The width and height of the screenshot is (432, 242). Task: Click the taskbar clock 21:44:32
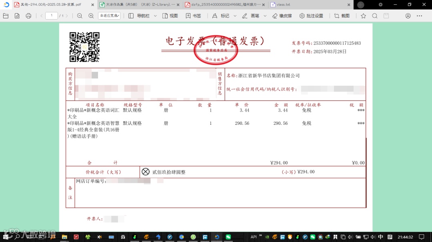(405, 237)
